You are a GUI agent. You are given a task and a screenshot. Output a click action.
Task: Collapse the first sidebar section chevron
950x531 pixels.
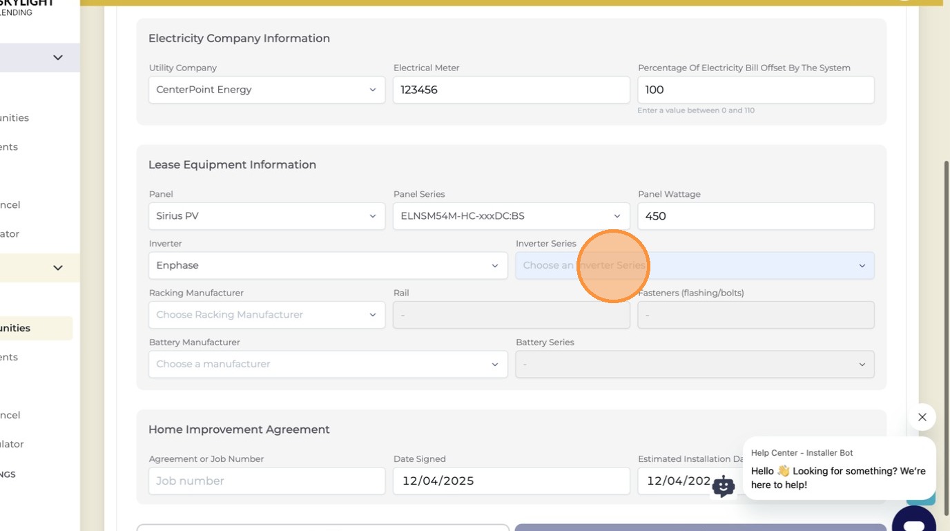click(x=58, y=57)
